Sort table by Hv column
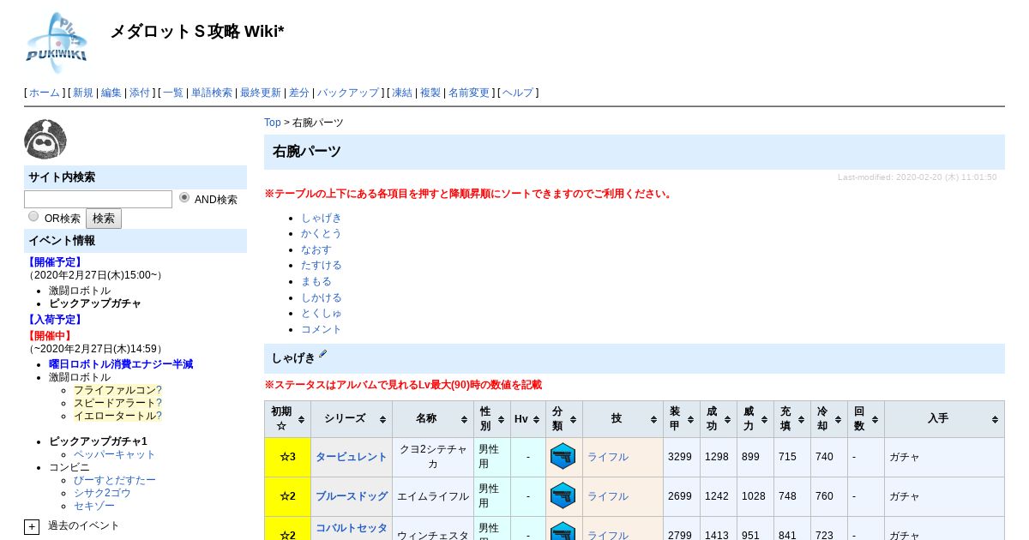The image size is (1029, 540). 527,419
